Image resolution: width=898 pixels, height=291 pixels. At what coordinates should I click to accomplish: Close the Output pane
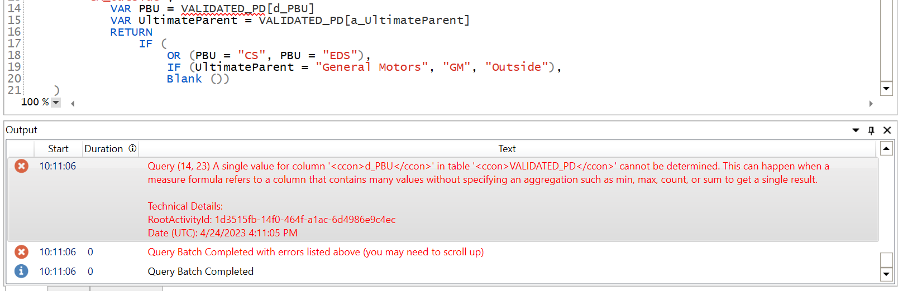(887, 130)
